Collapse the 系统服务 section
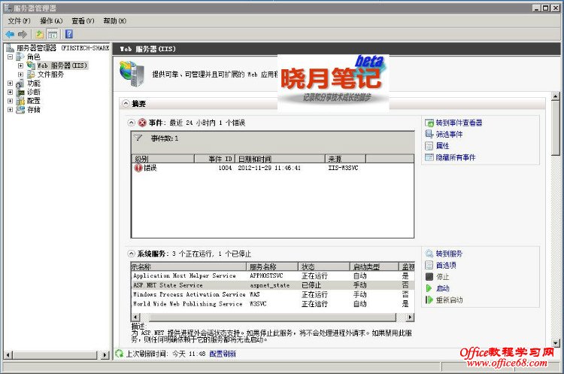Image resolution: width=564 pixels, height=374 pixels. pos(132,254)
